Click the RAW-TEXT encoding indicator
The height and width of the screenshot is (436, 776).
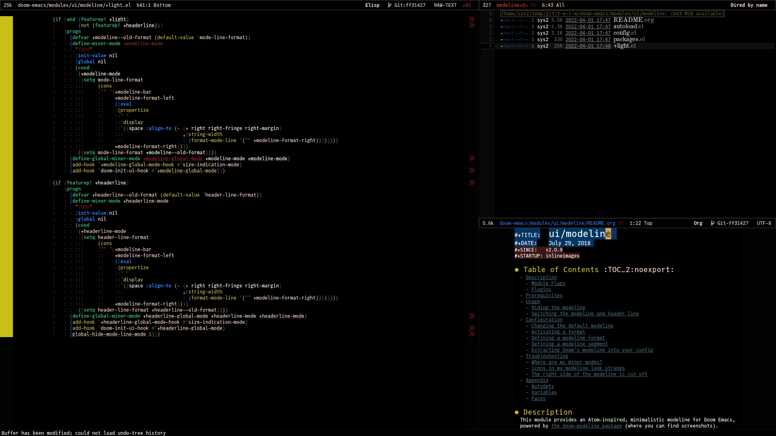click(x=445, y=5)
